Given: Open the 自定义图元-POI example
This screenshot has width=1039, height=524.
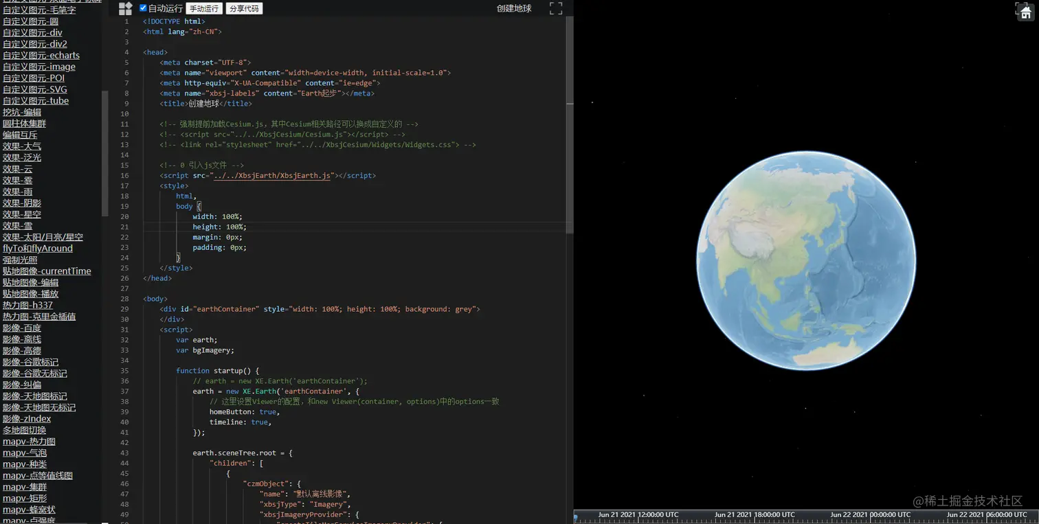Looking at the screenshot, I should [x=34, y=78].
